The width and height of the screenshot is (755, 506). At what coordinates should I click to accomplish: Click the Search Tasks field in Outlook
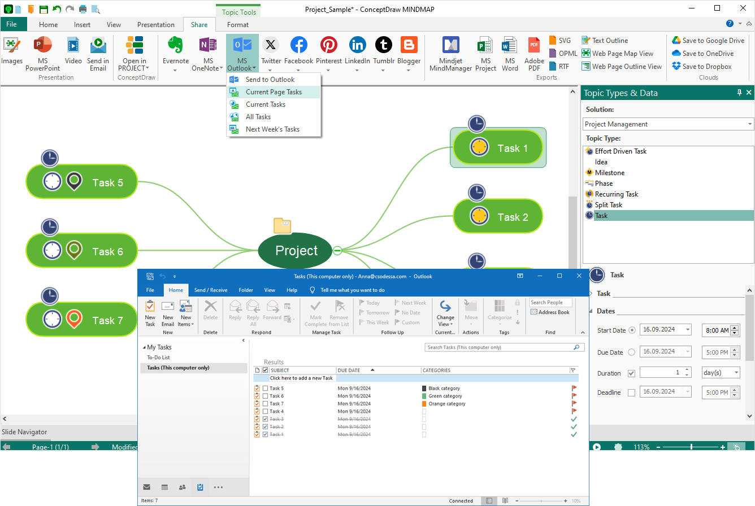(x=505, y=347)
